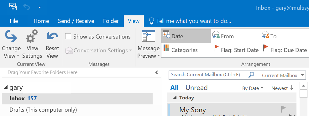Open the Change View dropdown
Viewport: 309px width, 116px height.
(11, 44)
